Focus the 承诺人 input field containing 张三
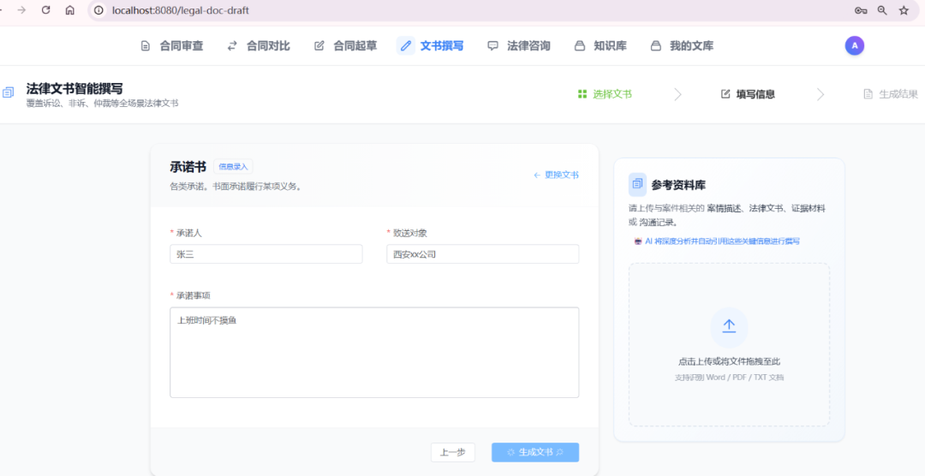The height and width of the screenshot is (476, 925). pos(266,254)
